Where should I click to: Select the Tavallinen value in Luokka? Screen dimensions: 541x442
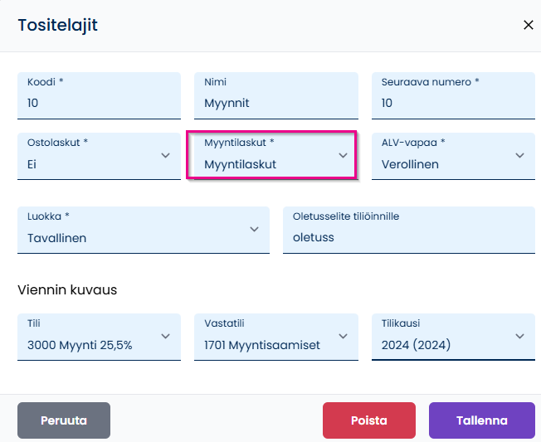pos(57,238)
